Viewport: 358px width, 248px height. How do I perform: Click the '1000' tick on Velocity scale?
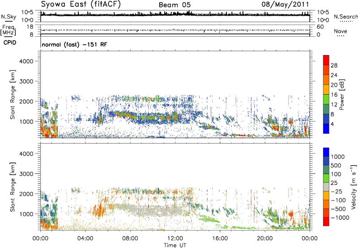click(x=337, y=157)
